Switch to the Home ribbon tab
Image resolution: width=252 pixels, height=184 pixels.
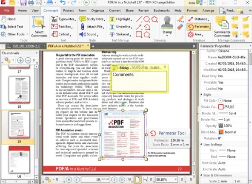[x=22, y=11]
